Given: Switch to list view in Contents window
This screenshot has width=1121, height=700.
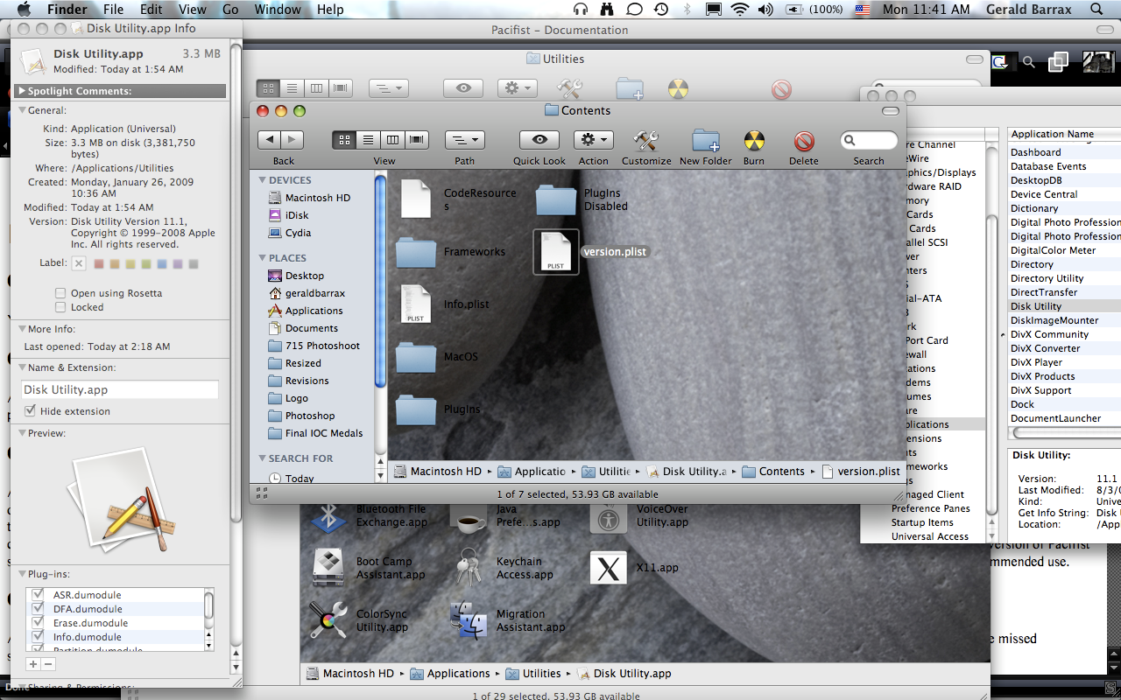Looking at the screenshot, I should (x=369, y=140).
